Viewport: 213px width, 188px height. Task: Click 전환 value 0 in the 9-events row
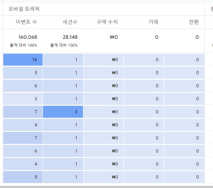click(184, 177)
